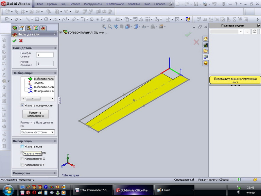Click Изменить направление button

pyautogui.click(x=35, y=114)
